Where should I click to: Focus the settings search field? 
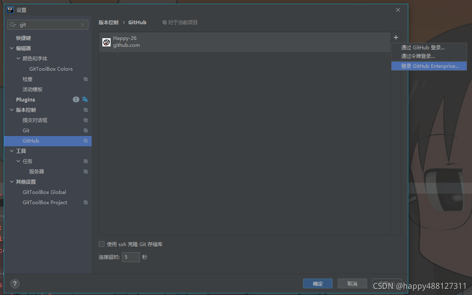click(48, 25)
